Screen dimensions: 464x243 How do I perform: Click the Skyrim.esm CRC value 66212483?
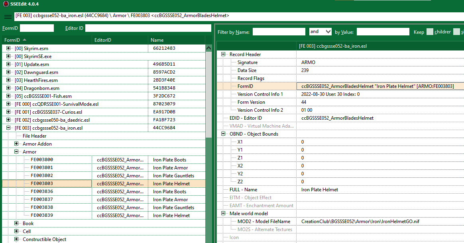coord(164,48)
